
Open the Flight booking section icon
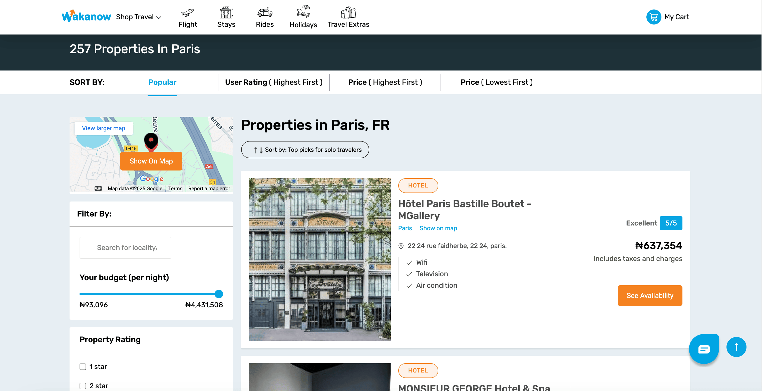(187, 12)
